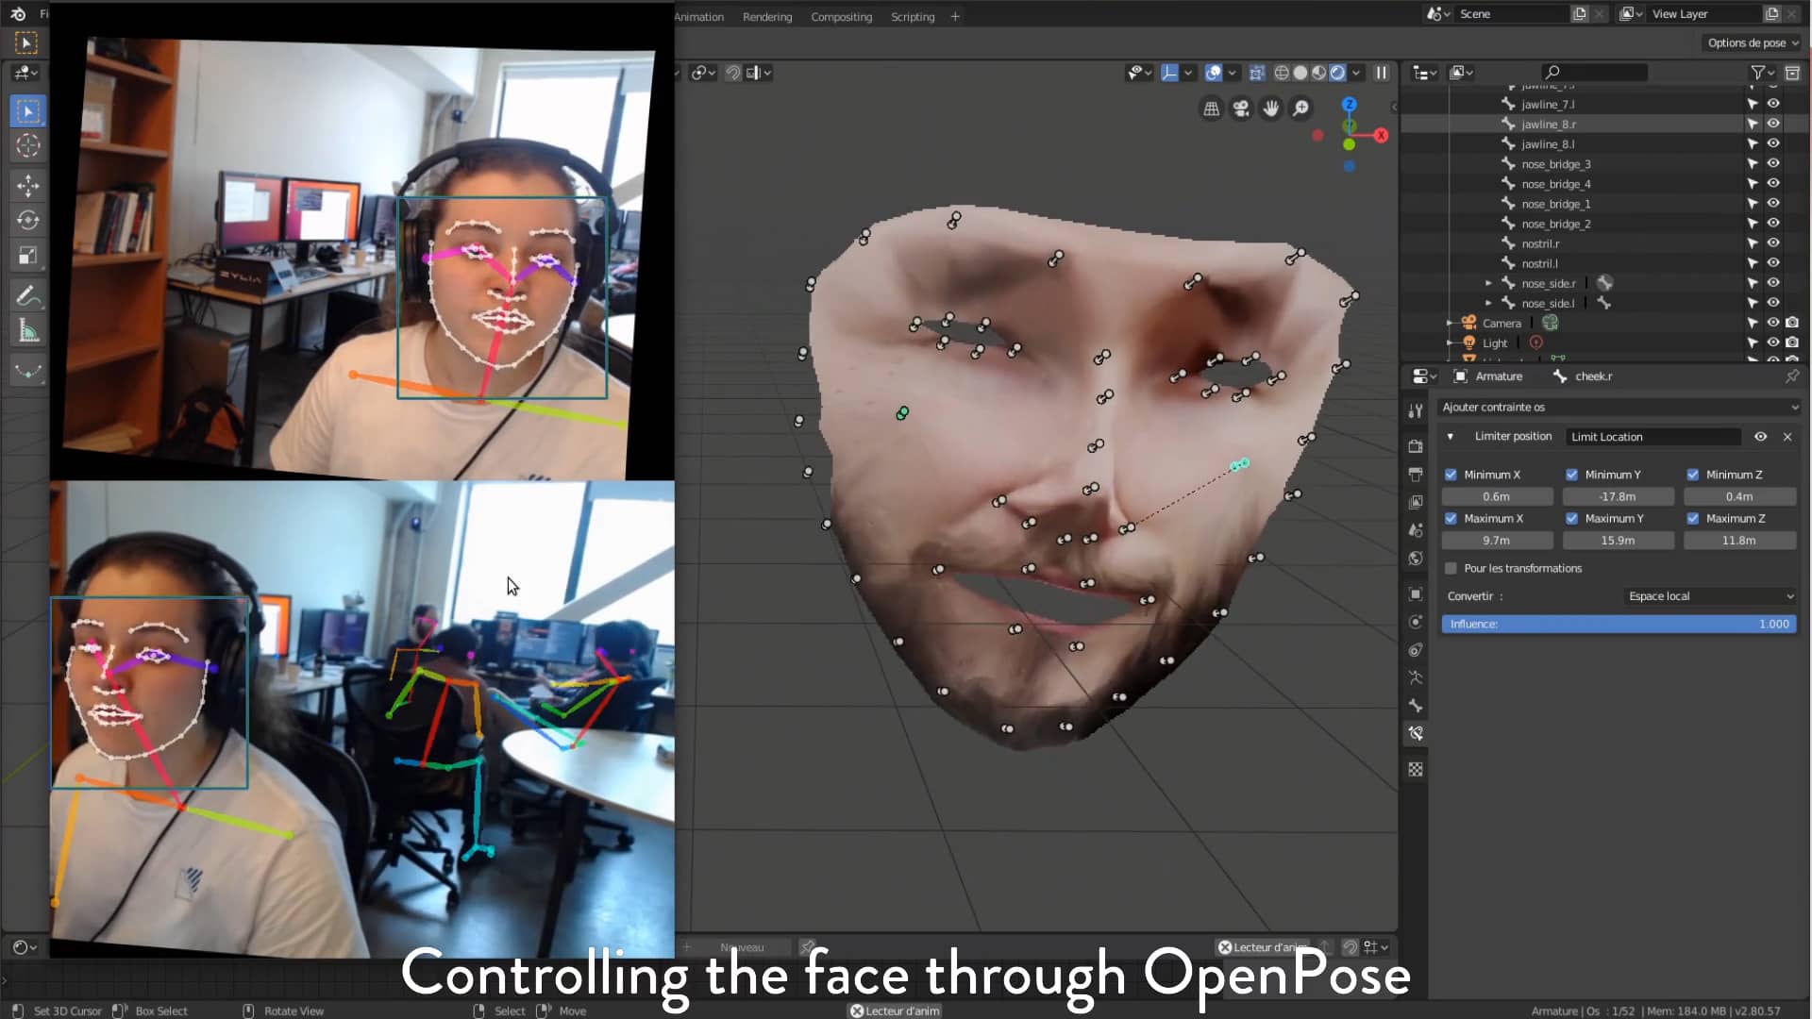The height and width of the screenshot is (1019, 1812).
Task: Switch to the Compositing workspace tab
Action: (x=840, y=16)
